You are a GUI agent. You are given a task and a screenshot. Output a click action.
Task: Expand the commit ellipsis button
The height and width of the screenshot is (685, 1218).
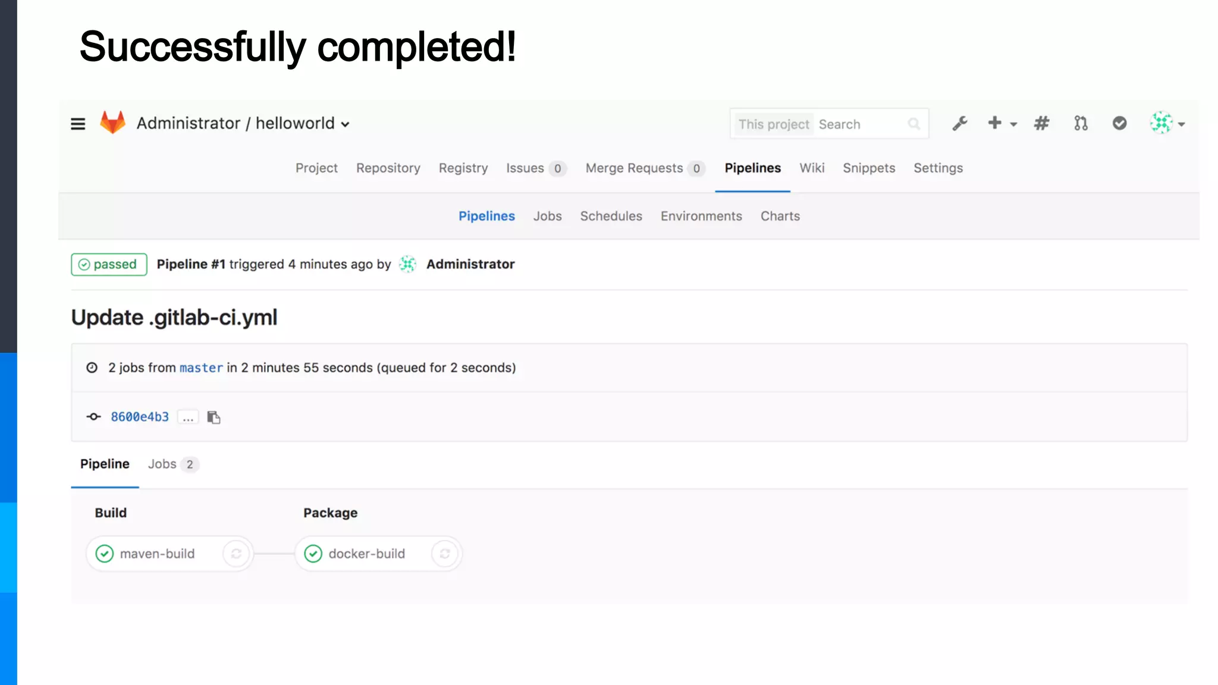188,417
